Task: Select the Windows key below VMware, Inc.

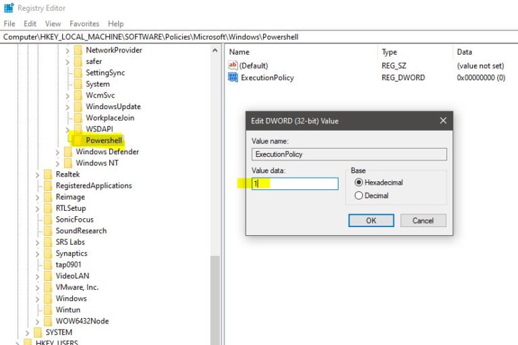Action: pos(71,299)
